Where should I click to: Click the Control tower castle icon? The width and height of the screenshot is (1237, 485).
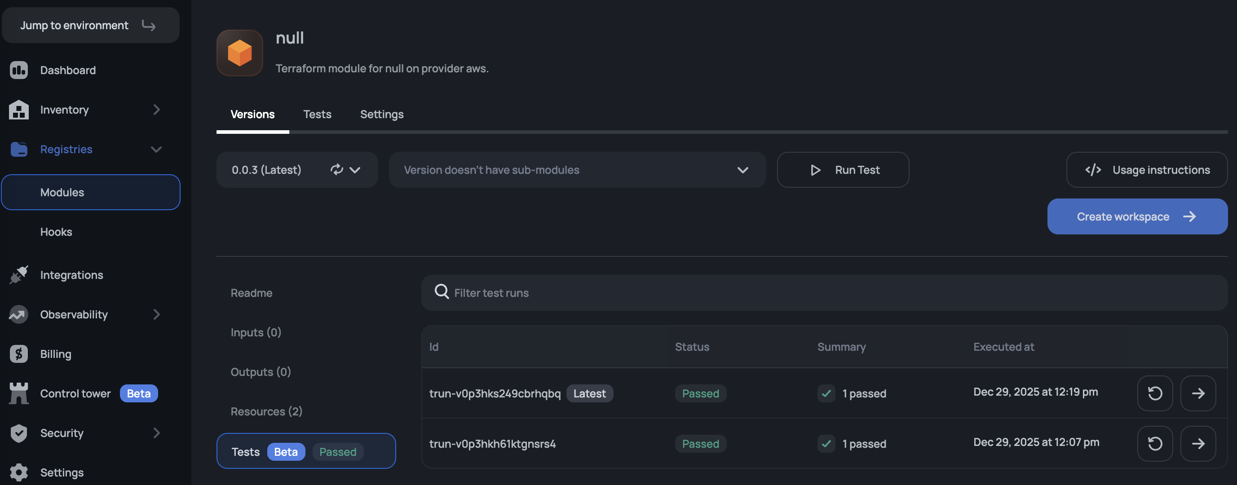19,393
